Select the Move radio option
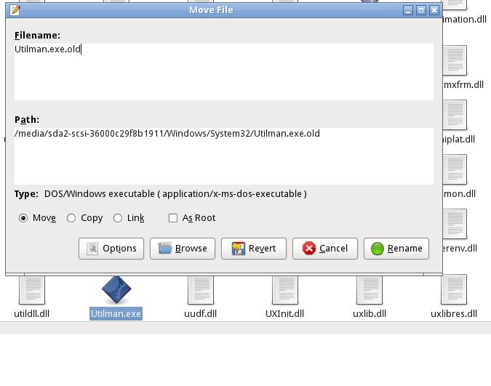Image resolution: width=491 pixels, height=386 pixels. [x=23, y=218]
